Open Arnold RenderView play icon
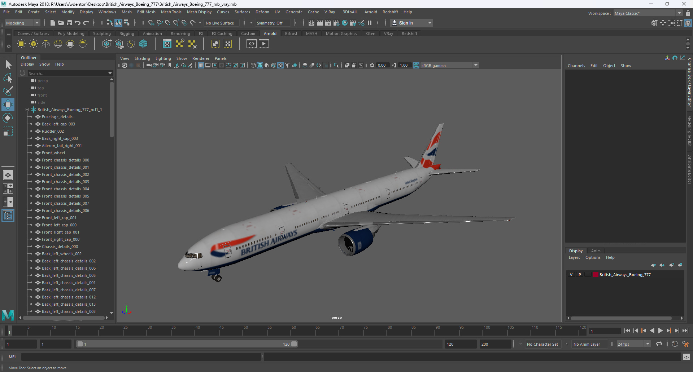Image resolution: width=693 pixels, height=372 pixels. click(264, 44)
